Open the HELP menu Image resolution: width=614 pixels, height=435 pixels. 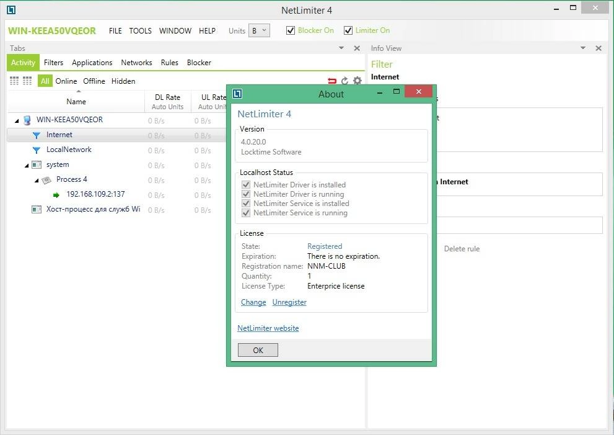(x=207, y=31)
